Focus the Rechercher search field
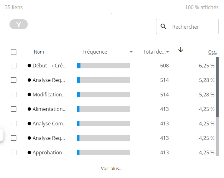The height and width of the screenshot is (178, 224). pos(192,27)
